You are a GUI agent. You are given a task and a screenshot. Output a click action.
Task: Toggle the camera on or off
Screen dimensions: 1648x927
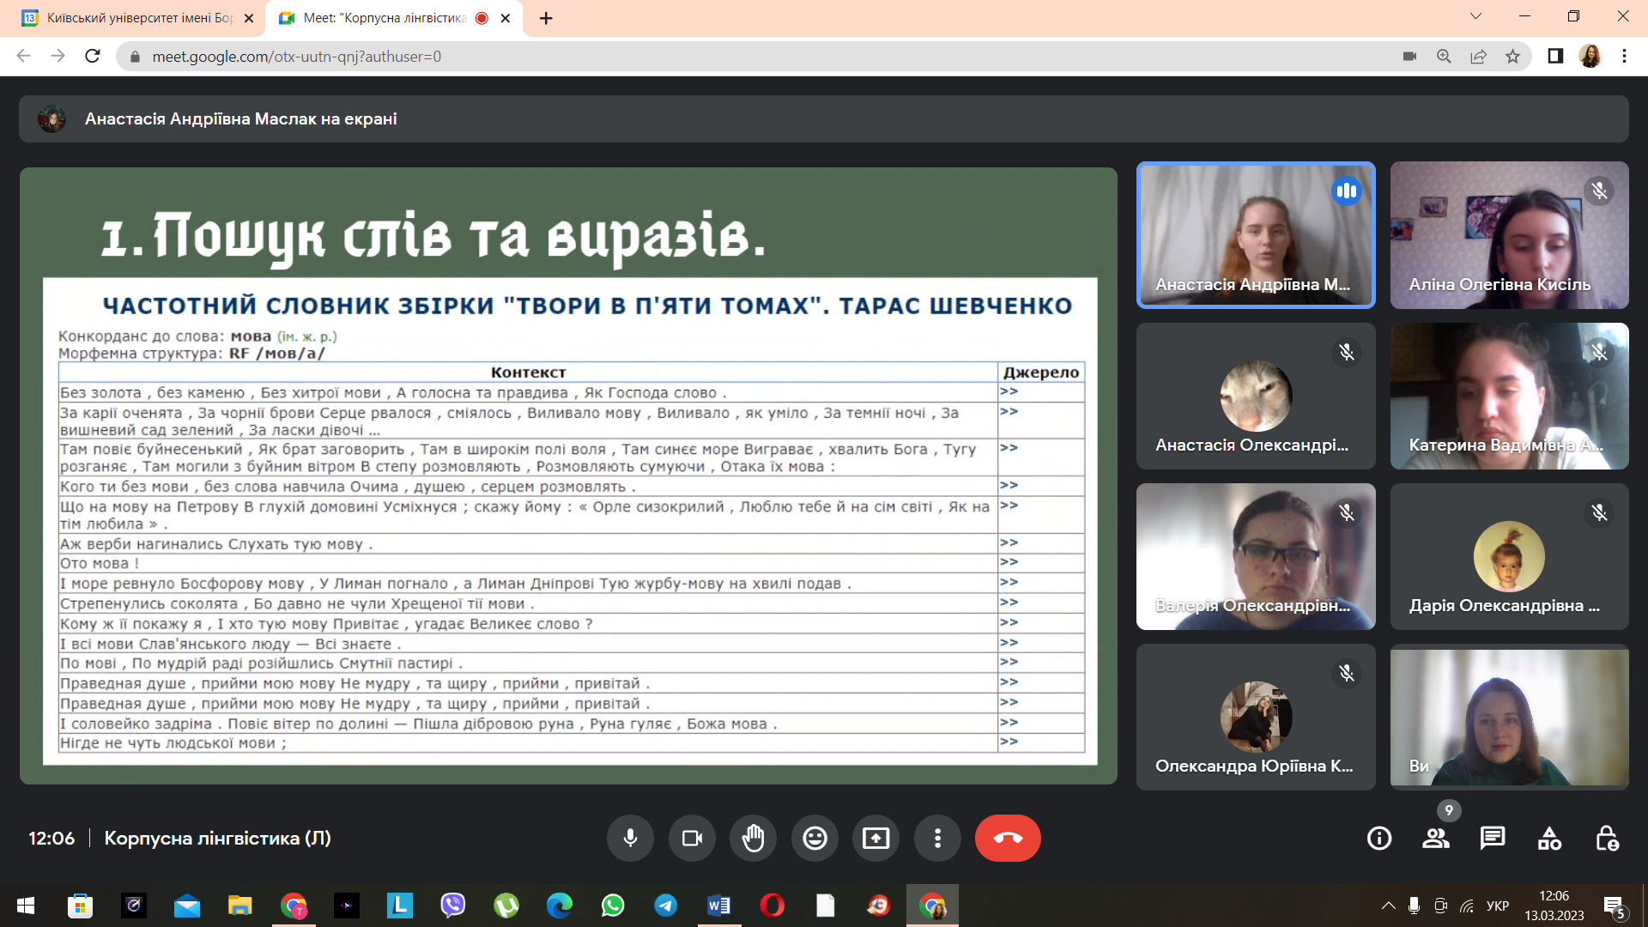coord(692,838)
